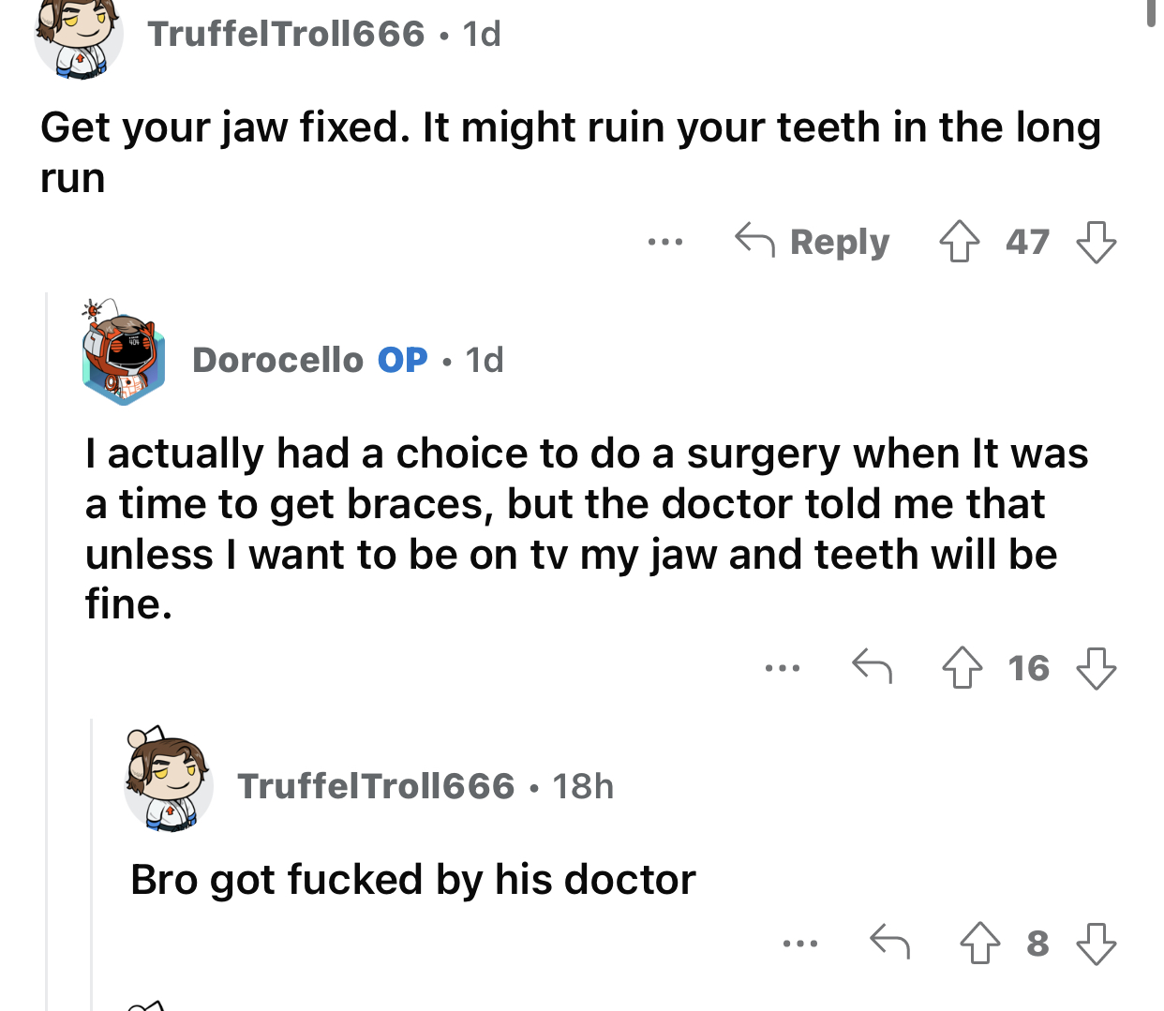Open options on the 18h-old comment
Image resolution: width=1164 pixels, height=1011 pixels.
tap(800, 944)
